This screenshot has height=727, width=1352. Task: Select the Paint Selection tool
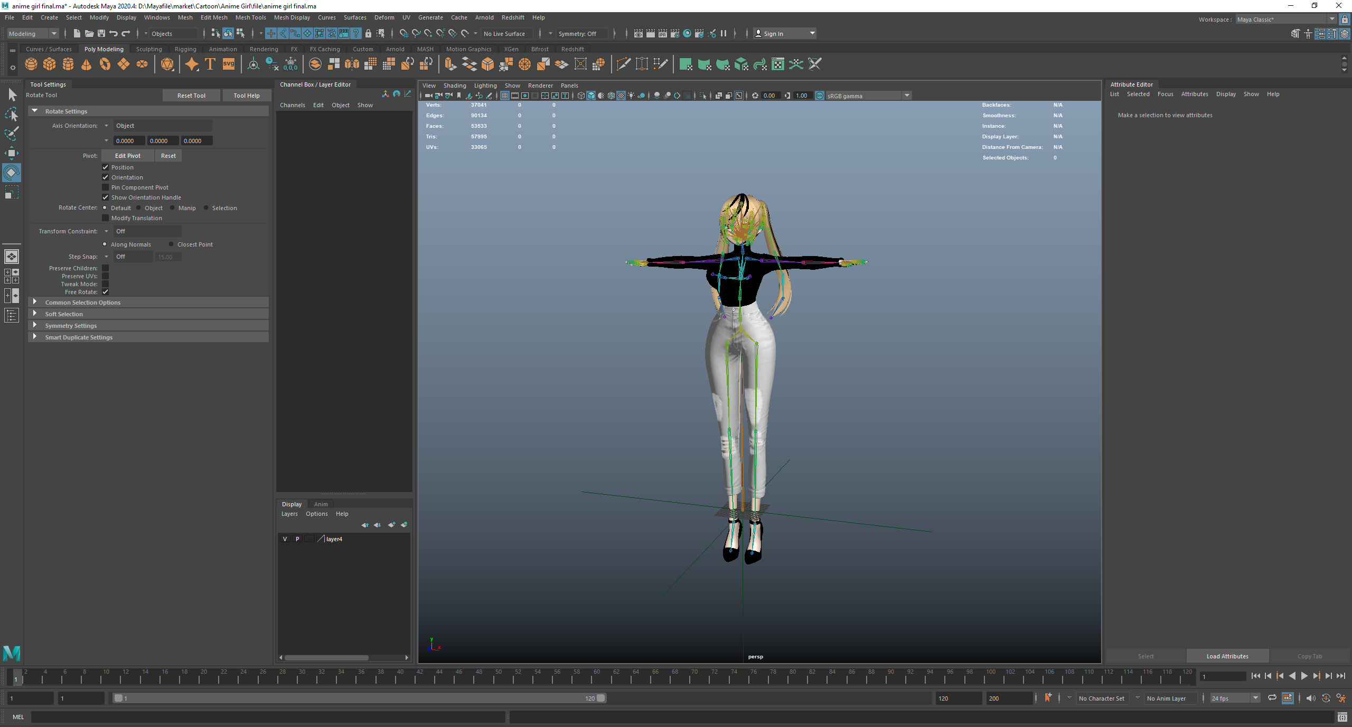pos(11,134)
